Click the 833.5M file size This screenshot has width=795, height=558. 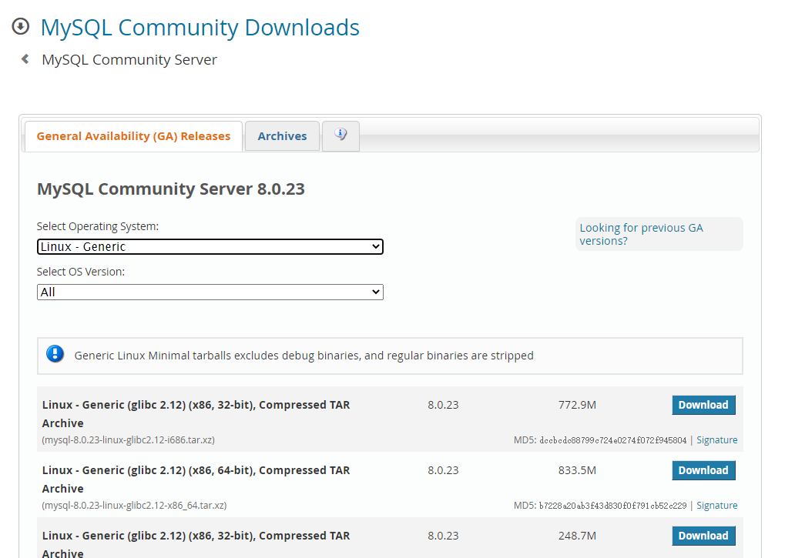(x=577, y=470)
